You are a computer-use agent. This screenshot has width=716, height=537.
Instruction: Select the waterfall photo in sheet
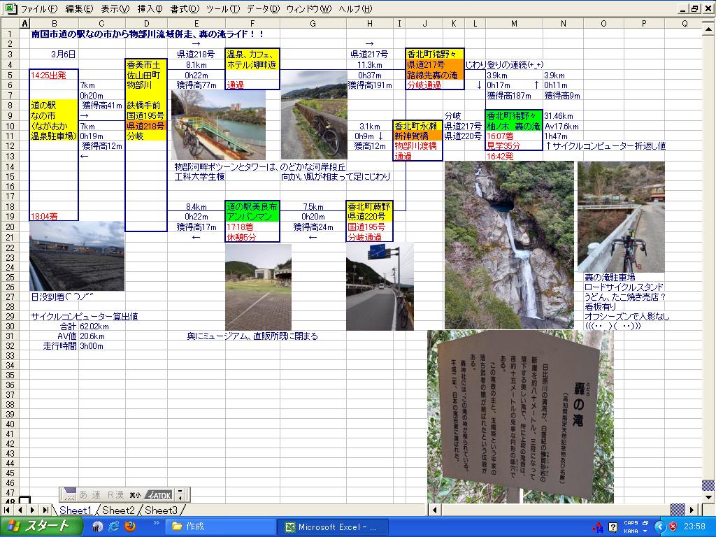point(509,245)
